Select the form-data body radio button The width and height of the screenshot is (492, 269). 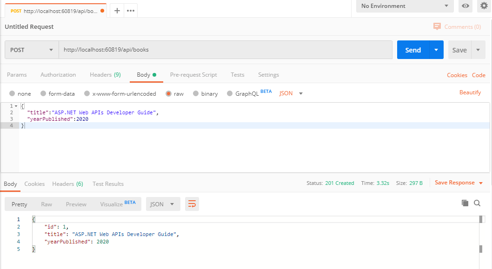(43, 93)
